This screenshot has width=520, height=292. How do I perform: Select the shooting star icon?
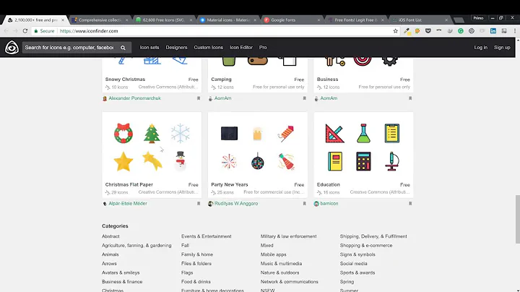(x=152, y=161)
